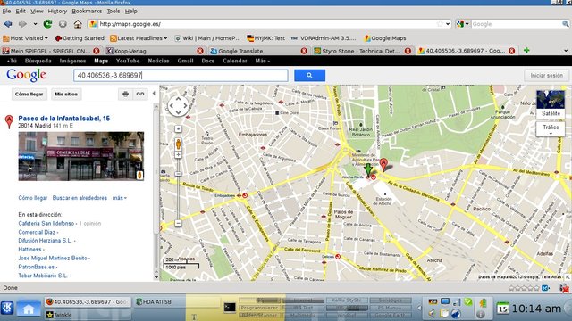
Task: Open the Most Visited bookmarks dropdown
Action: 25,37
